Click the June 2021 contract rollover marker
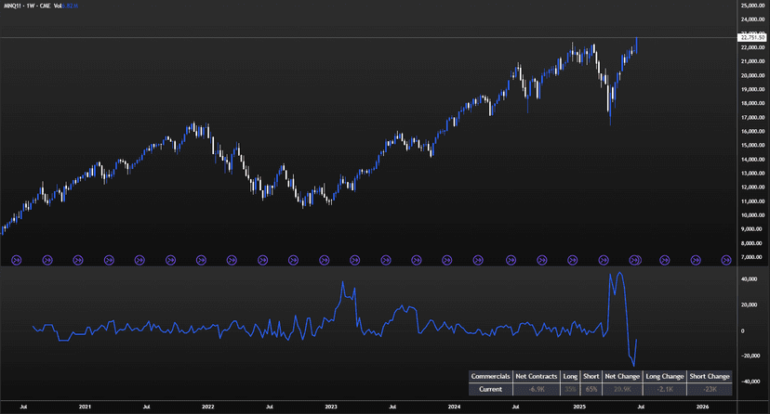770x414 pixels. click(x=139, y=260)
